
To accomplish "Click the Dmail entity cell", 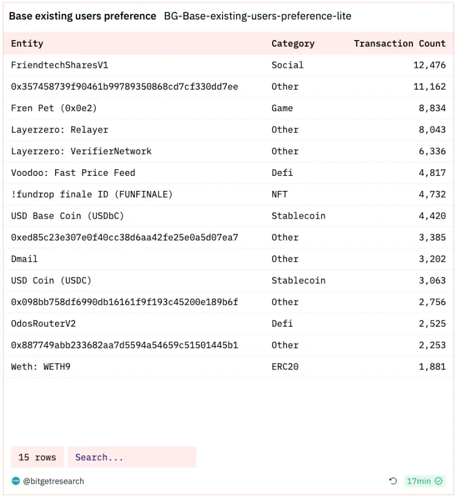I will (24, 259).
